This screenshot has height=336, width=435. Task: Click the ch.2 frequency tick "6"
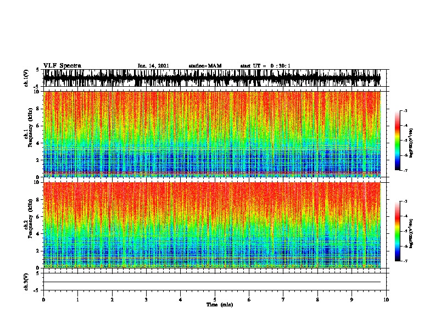click(x=38, y=217)
